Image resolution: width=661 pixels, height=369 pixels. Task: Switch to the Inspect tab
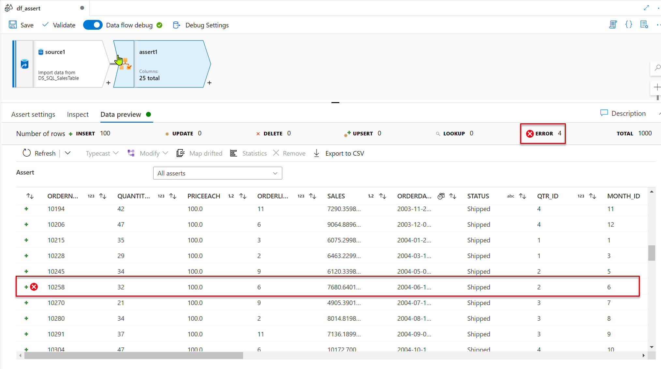click(78, 115)
